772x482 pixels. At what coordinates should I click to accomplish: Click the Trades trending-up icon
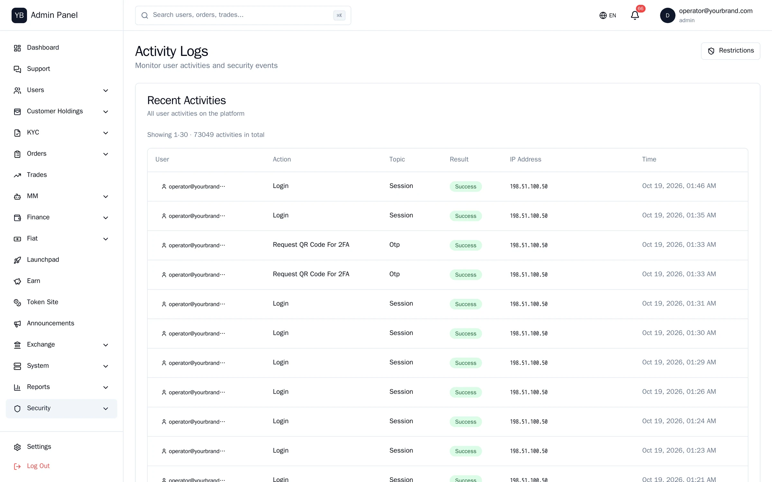[17, 175]
